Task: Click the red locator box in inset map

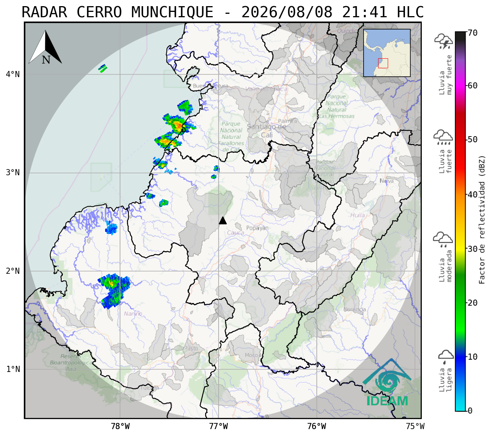Action: [x=383, y=63]
